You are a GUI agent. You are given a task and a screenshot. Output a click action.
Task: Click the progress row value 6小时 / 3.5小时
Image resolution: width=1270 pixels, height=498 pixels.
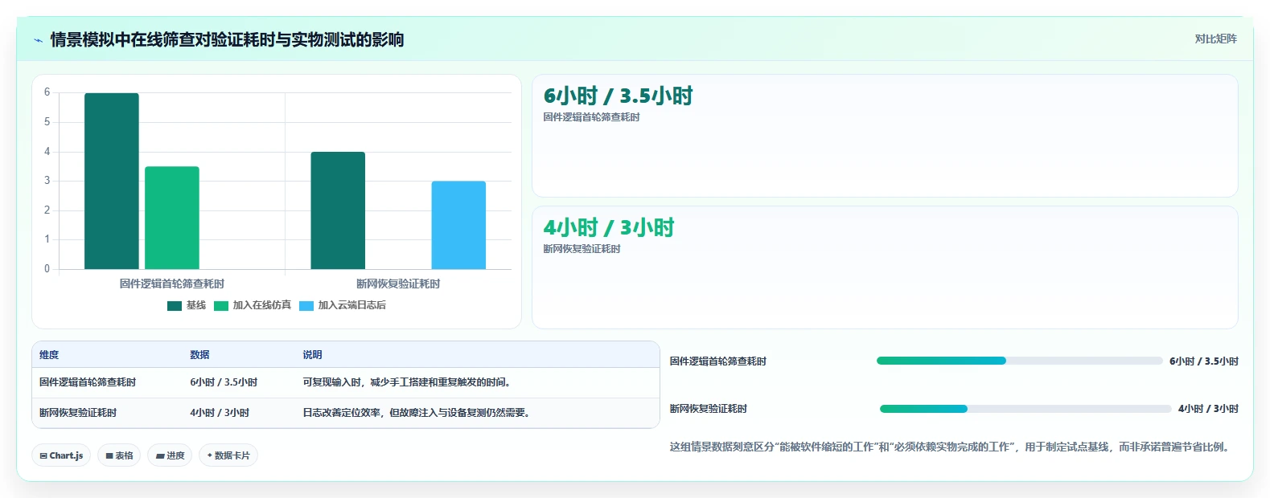[1204, 361]
